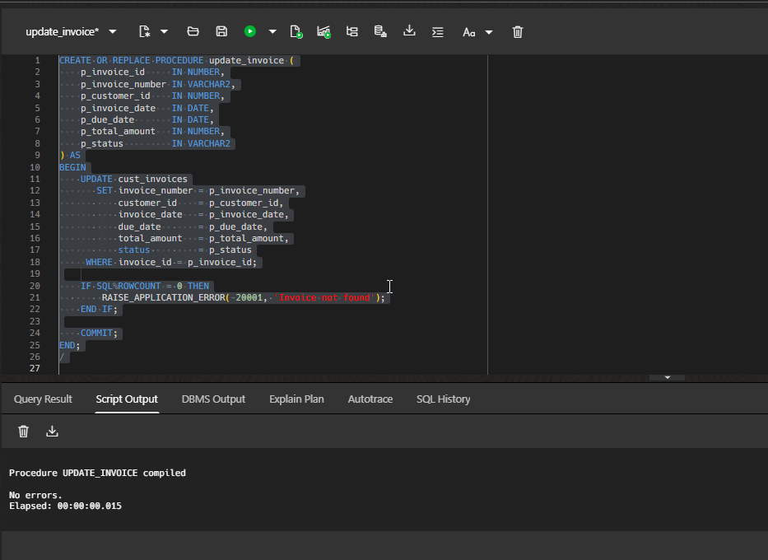This screenshot has width=768, height=560.
Task: Clear Script Output using the trash icon
Action: [x=23, y=431]
